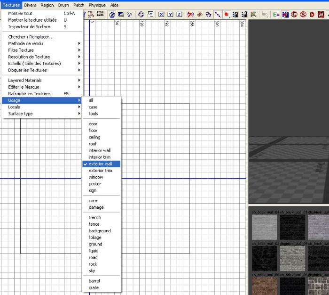Expand the Locale submenu
This screenshot has width=329, height=295.
(x=42, y=107)
